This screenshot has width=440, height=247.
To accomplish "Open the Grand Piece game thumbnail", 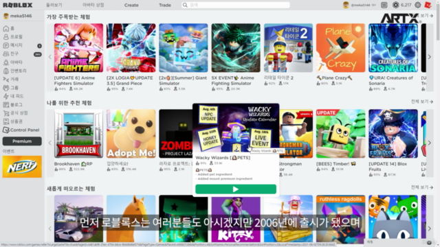I will [131, 48].
